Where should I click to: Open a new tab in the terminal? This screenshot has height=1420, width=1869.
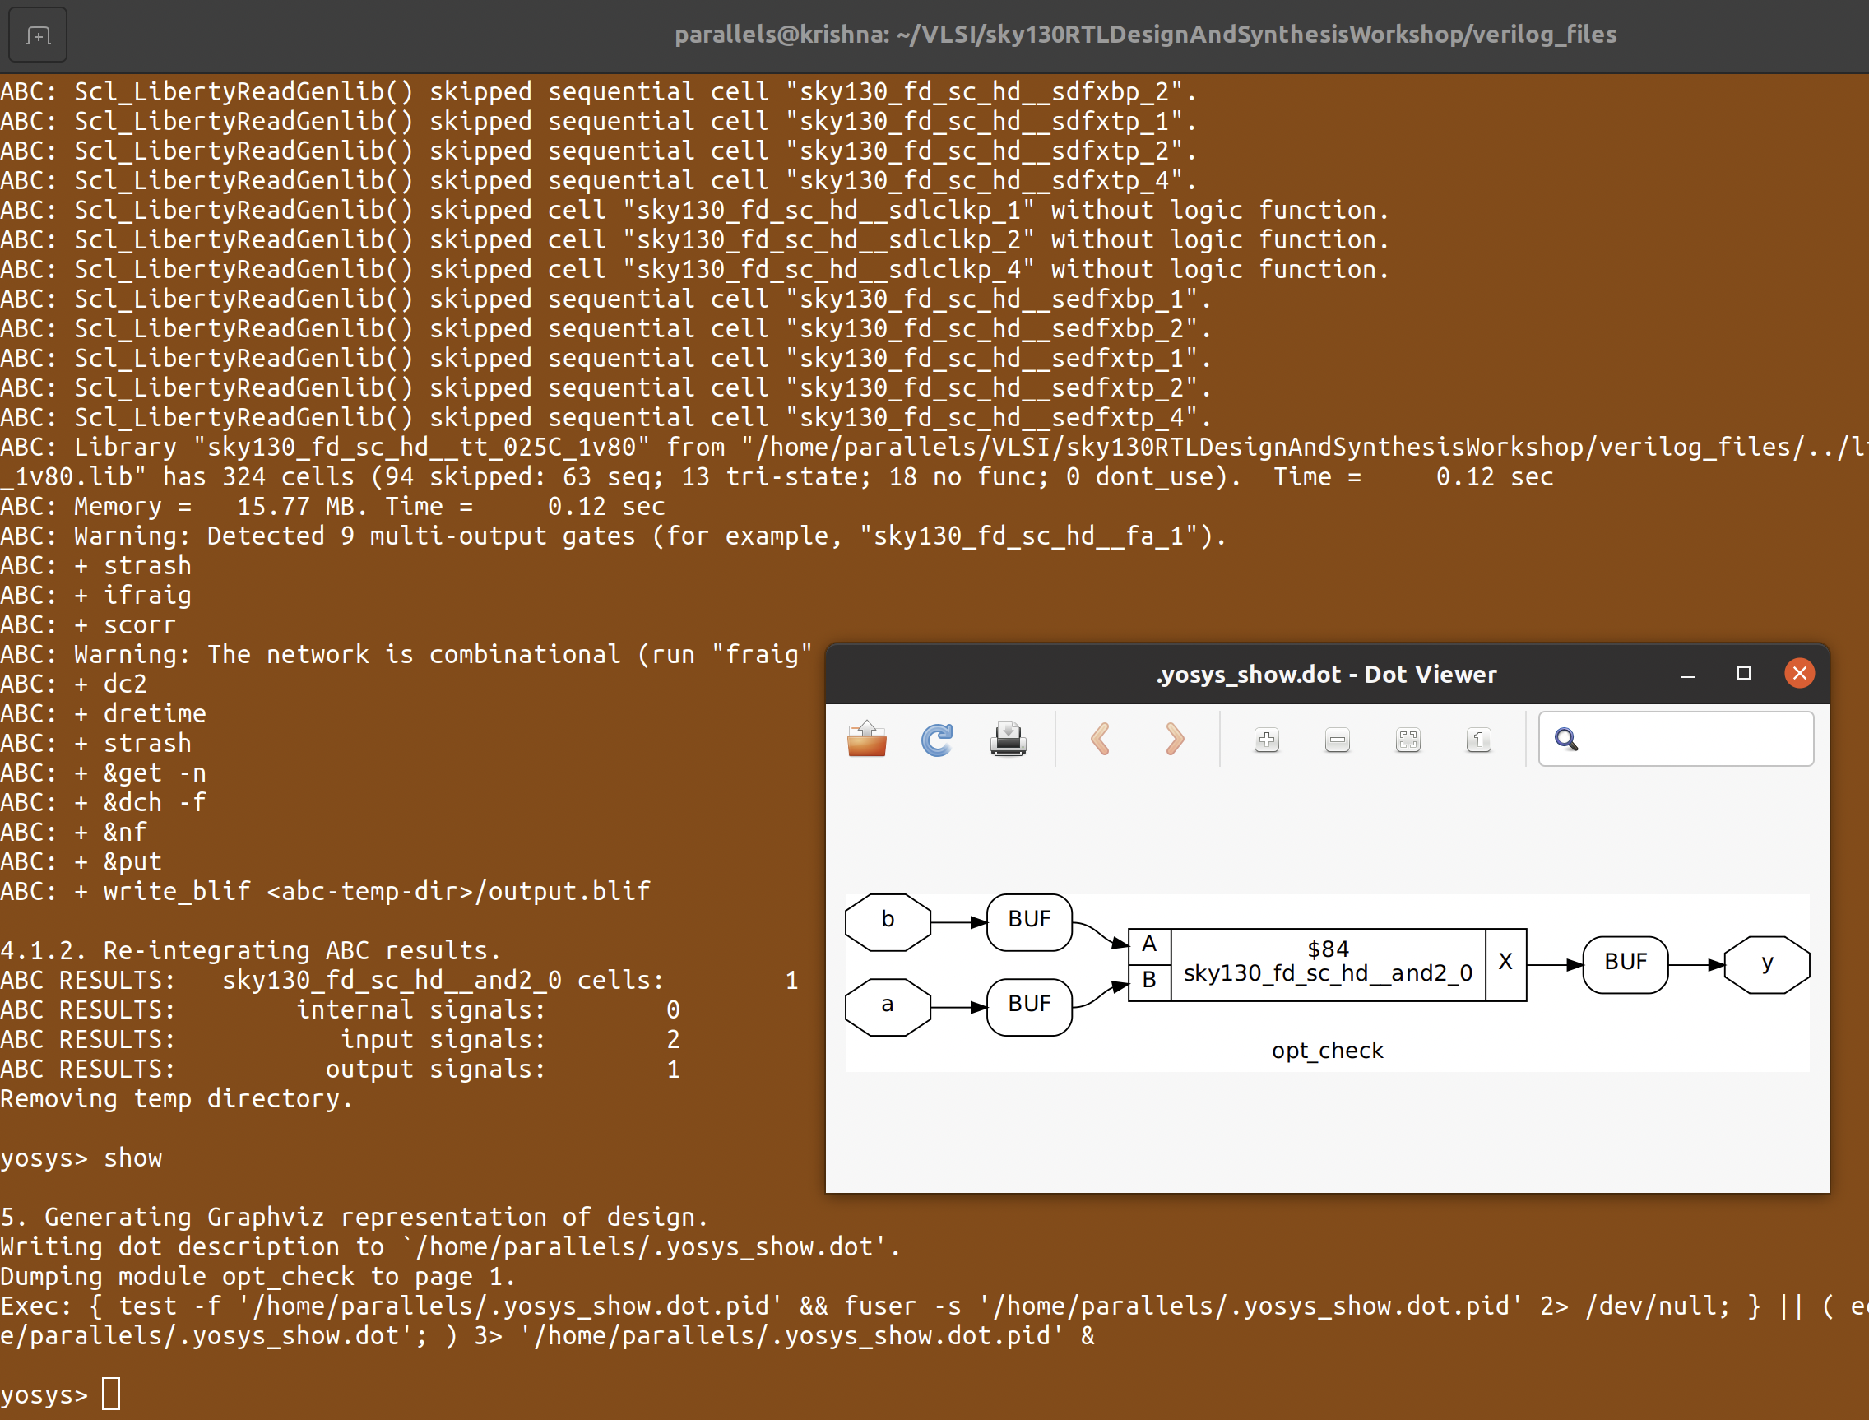click(x=38, y=35)
